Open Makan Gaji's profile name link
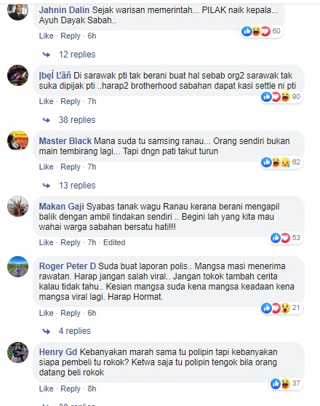The height and width of the screenshot is (406, 320). click(x=62, y=207)
